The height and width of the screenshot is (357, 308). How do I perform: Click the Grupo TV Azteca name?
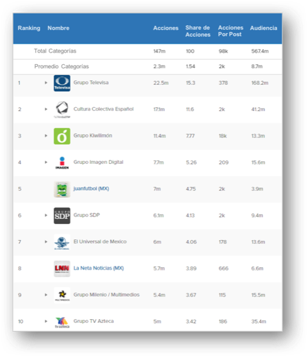pyautogui.click(x=94, y=321)
